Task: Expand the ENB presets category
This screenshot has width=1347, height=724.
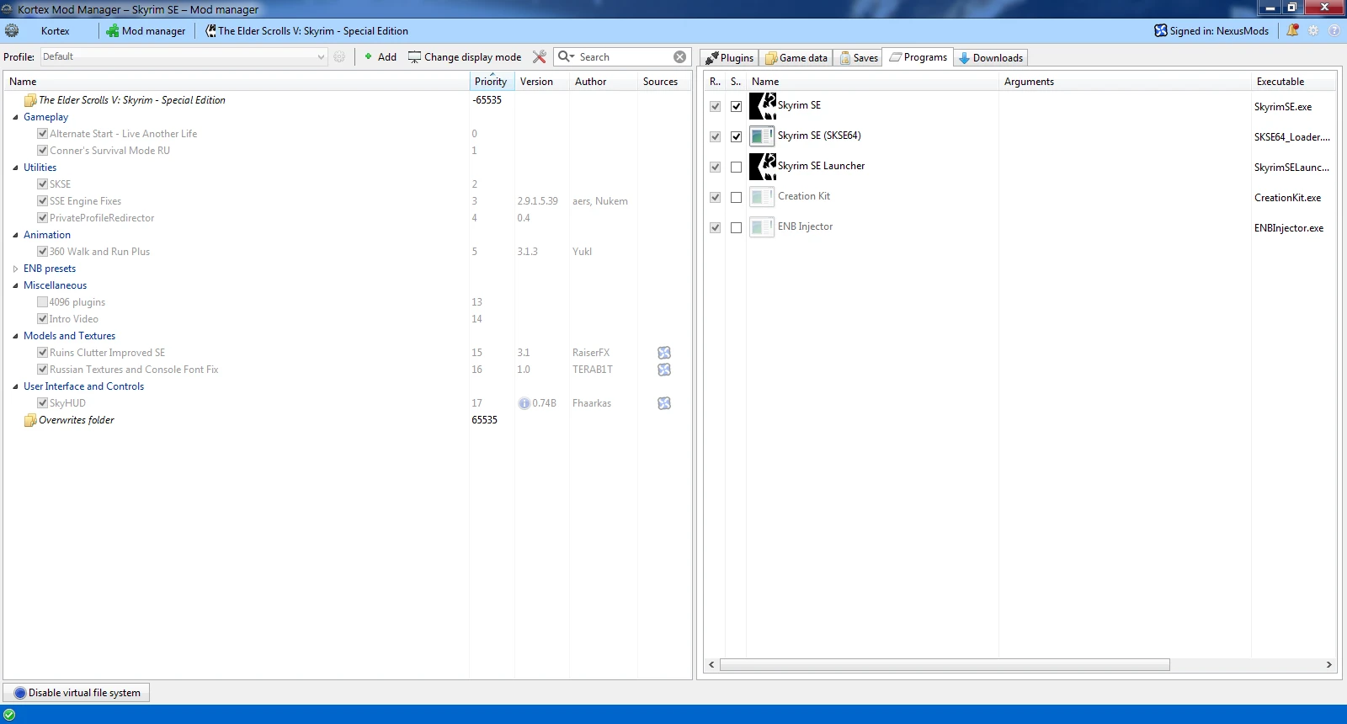Action: pos(15,269)
